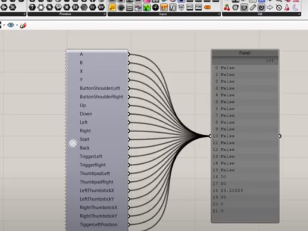Click the horizontal lines list icon in Input
Image resolution: width=308 pixels, height=231 pixels.
click(x=130, y=8)
